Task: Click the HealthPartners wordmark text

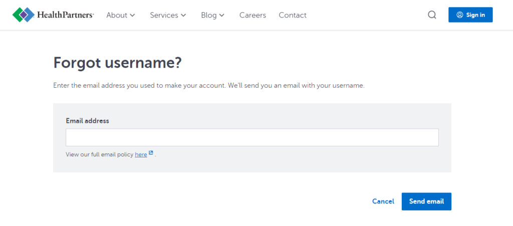Action: pyautogui.click(x=66, y=15)
